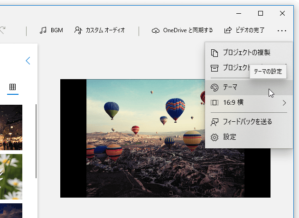Viewport: 299px width, 218px height.
Task: Click the feedback person icon
Action: (215, 122)
